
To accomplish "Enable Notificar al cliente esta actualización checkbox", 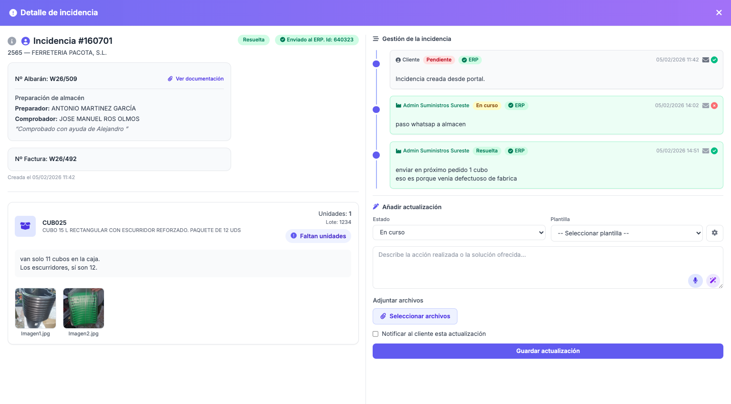I will [x=376, y=334].
